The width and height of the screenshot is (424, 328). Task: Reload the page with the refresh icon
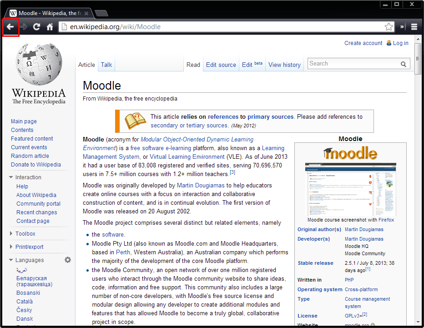pos(36,27)
